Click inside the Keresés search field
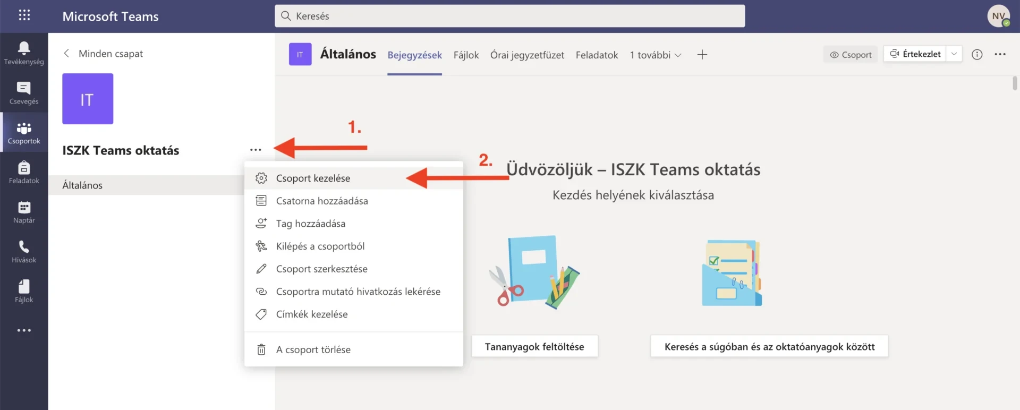1020x410 pixels. (x=510, y=16)
